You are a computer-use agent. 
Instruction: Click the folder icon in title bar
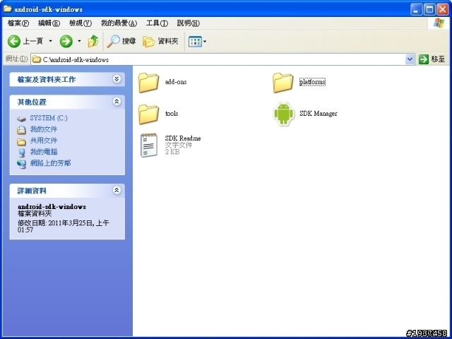7,8
